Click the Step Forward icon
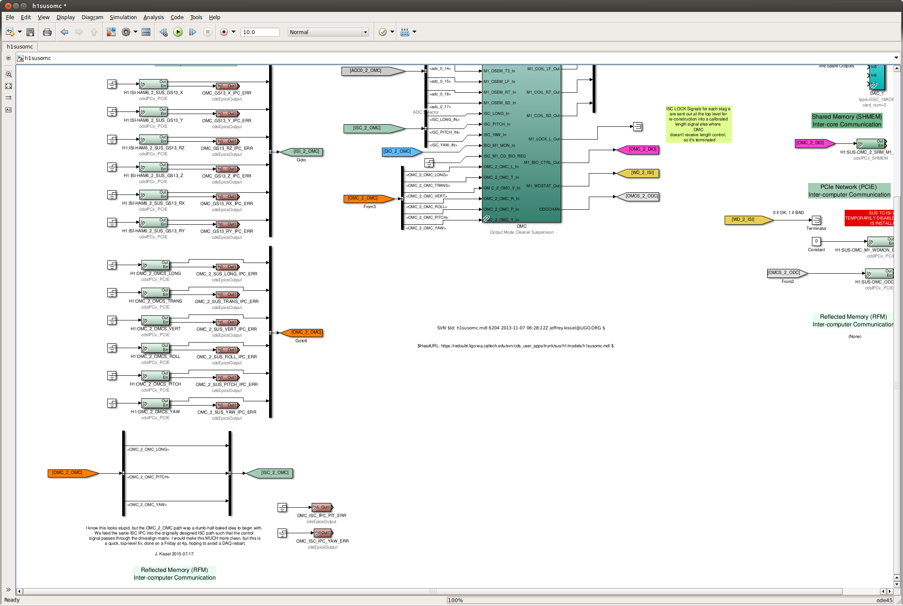903x606 pixels. coord(192,32)
